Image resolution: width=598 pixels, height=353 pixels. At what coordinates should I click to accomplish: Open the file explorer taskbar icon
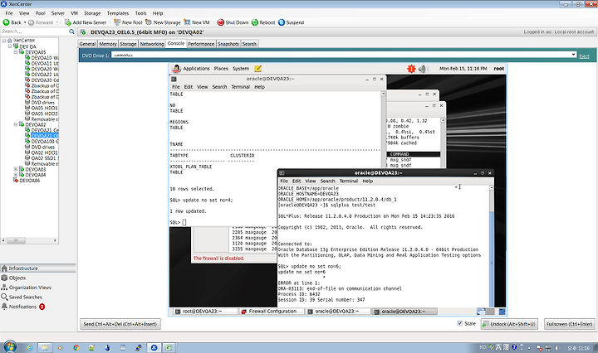(x=45, y=348)
